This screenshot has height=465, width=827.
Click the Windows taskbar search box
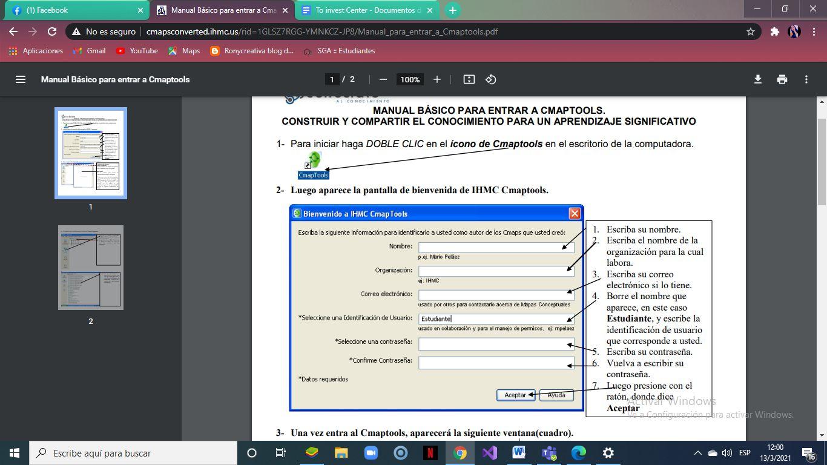pos(133,453)
